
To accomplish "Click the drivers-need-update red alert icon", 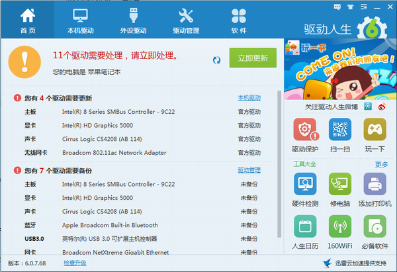I will (x=17, y=98).
